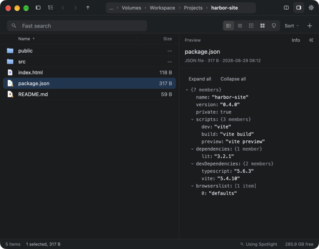This screenshot has width=319, height=249.
Task: Select the Preview tab label
Action: click(193, 40)
